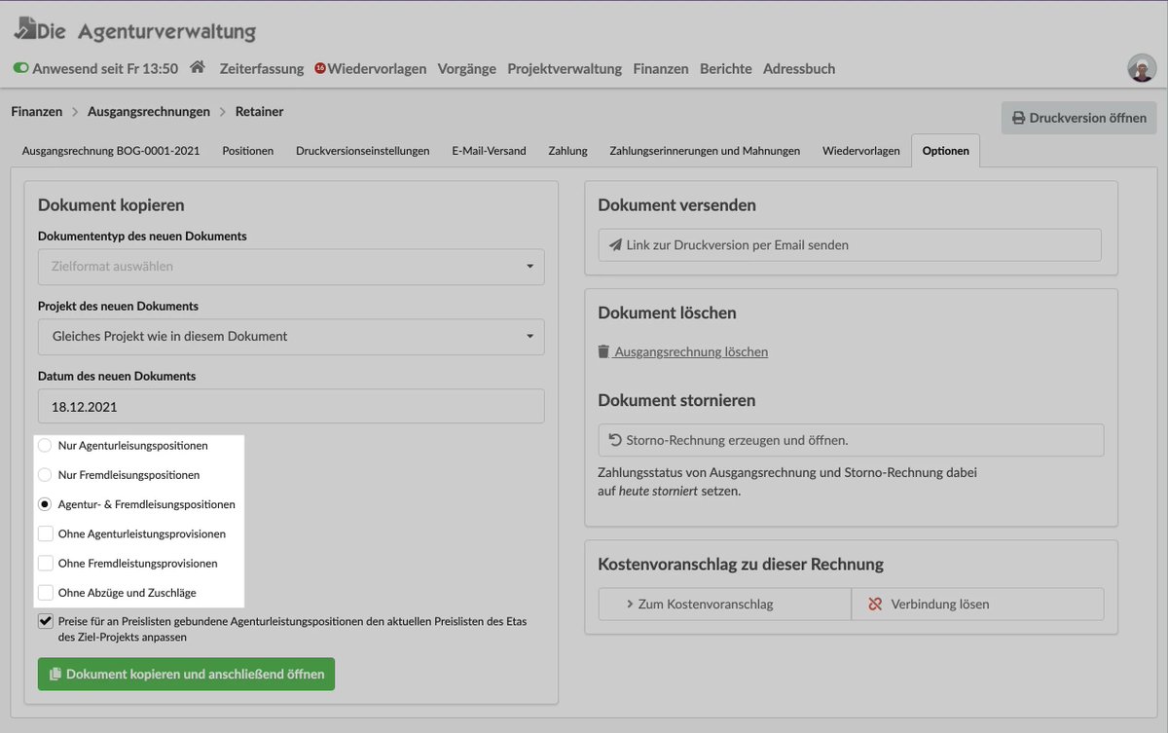Click the Ausgangsrechnungen breadcrumb link
The width and height of the screenshot is (1168, 733).
tap(149, 111)
